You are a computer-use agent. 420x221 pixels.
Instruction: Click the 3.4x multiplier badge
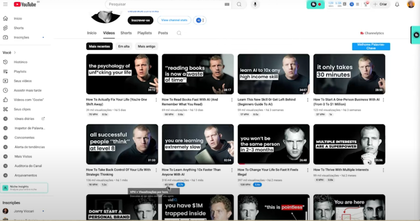point(257,185)
